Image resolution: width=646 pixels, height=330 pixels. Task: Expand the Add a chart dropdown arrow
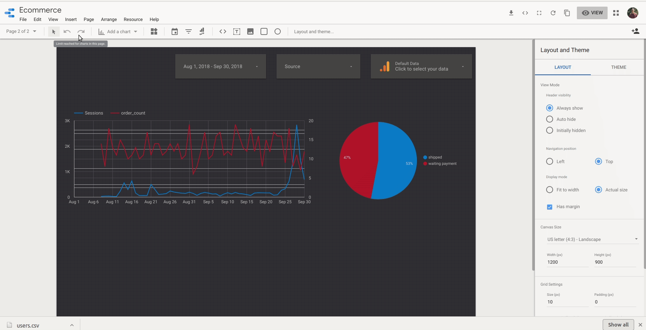click(x=135, y=32)
